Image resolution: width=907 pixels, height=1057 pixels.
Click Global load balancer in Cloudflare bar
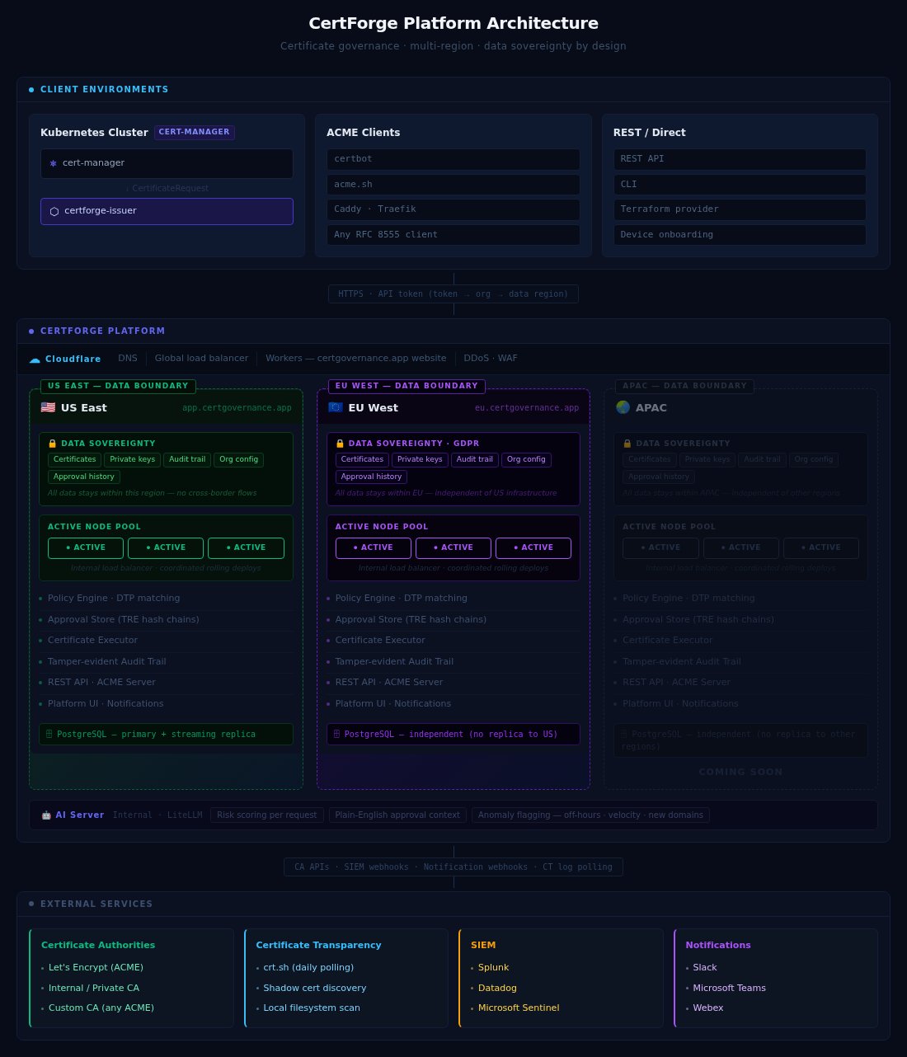point(201,359)
